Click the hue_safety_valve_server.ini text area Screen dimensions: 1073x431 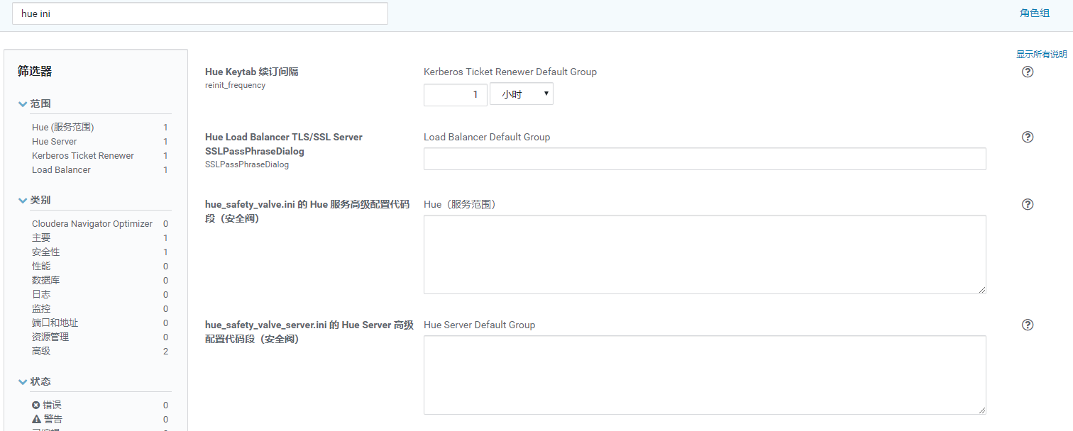(705, 375)
